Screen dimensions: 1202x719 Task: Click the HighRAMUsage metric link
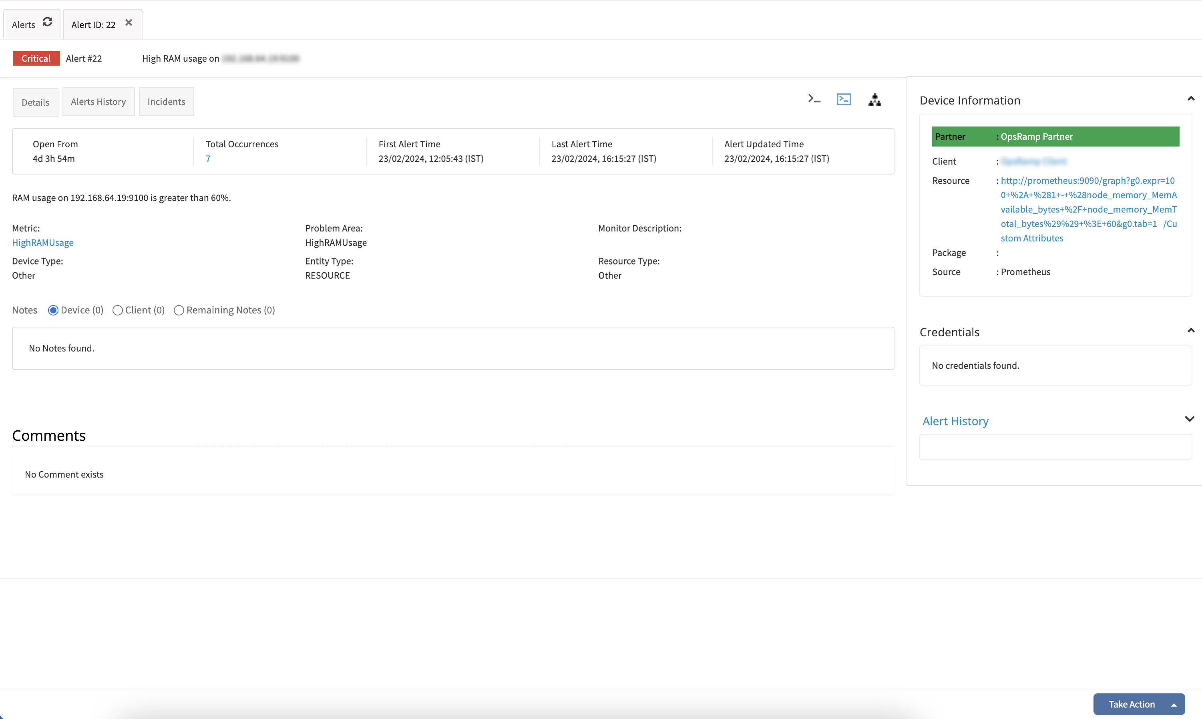coord(42,242)
